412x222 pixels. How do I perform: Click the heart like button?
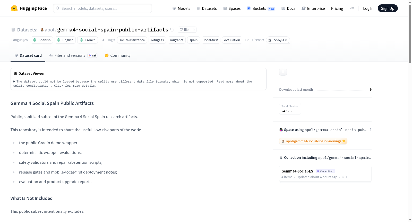pos(184,30)
